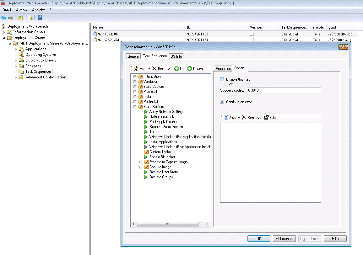The image size is (363, 255).
Task: Click the task tree horizontal scrollbar thumb
Action: pyautogui.click(x=167, y=224)
